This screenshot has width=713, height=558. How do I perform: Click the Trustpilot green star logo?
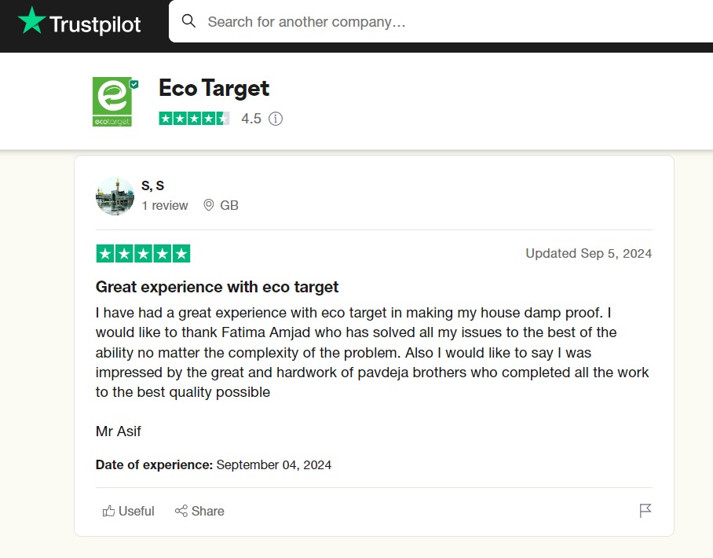pyautogui.click(x=31, y=21)
